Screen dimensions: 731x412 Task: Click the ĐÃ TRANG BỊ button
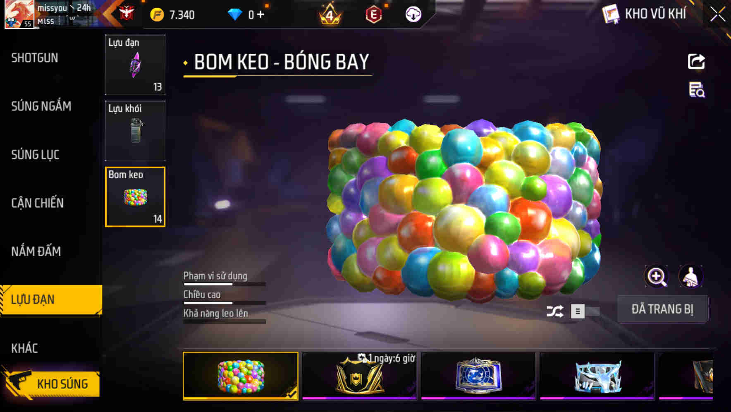click(662, 309)
